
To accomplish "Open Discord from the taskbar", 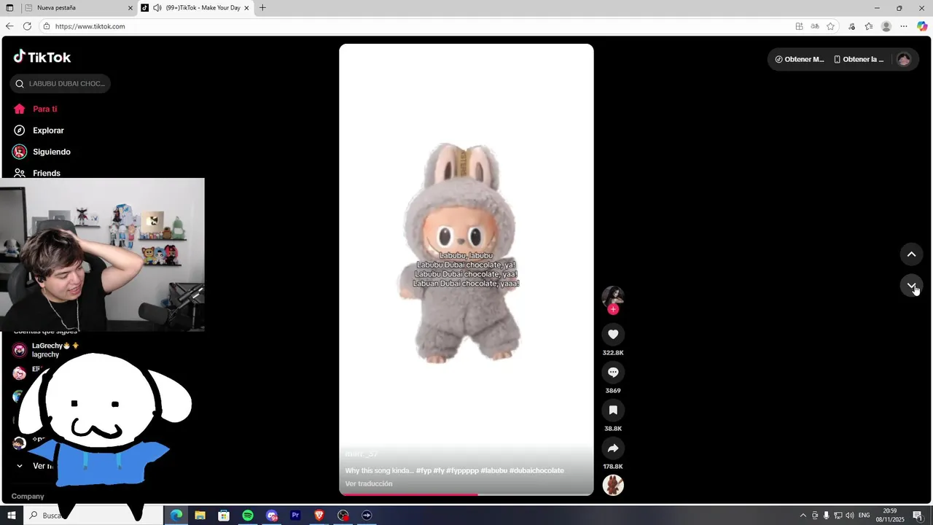I will point(272,516).
